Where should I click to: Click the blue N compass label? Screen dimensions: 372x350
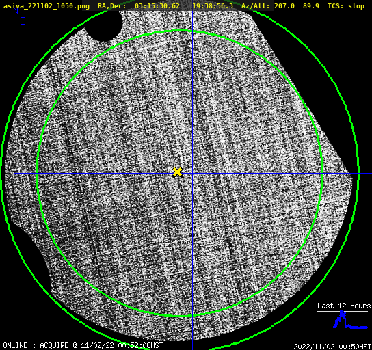16,11
